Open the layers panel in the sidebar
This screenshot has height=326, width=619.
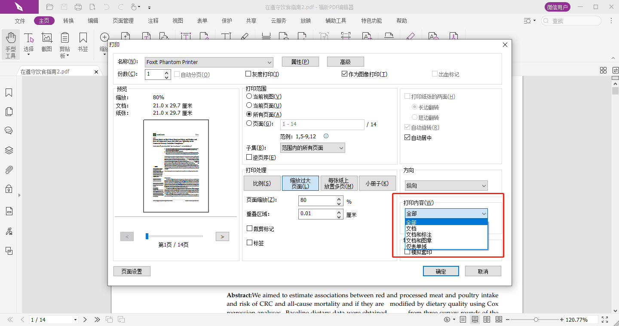coord(9,150)
